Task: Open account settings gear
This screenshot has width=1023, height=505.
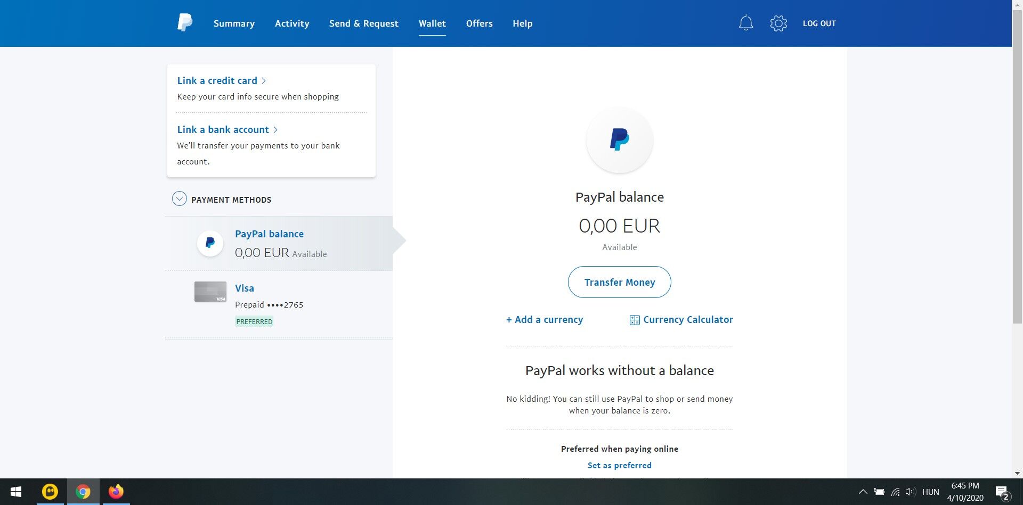Action: click(778, 23)
